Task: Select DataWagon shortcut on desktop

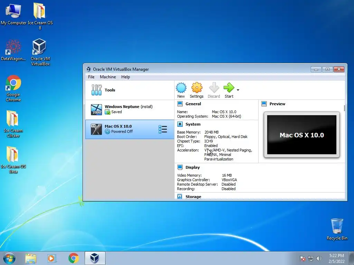Action: 13,50
